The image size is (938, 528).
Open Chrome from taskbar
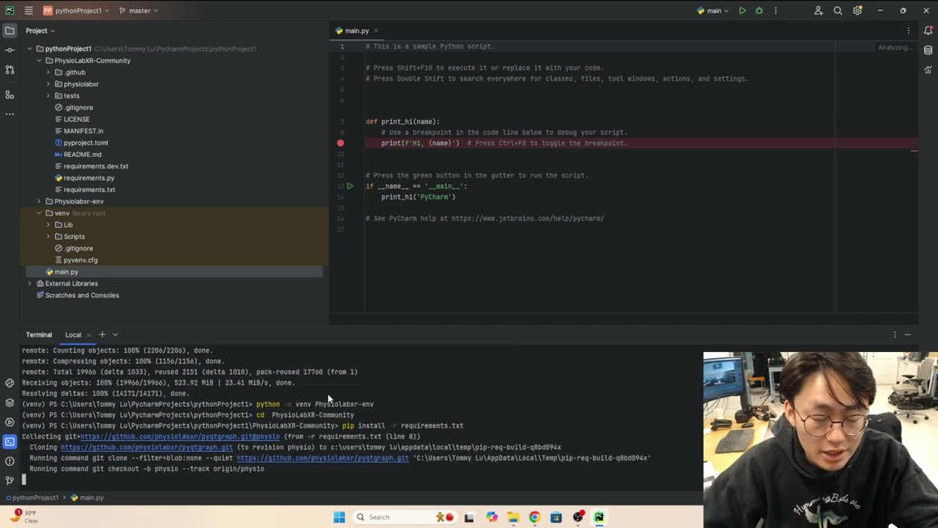coord(534,517)
